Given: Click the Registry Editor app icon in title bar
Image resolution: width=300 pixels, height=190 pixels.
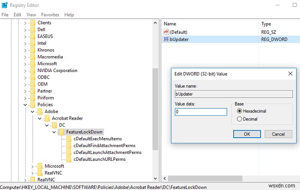Looking at the screenshot, I should [x=4, y=5].
